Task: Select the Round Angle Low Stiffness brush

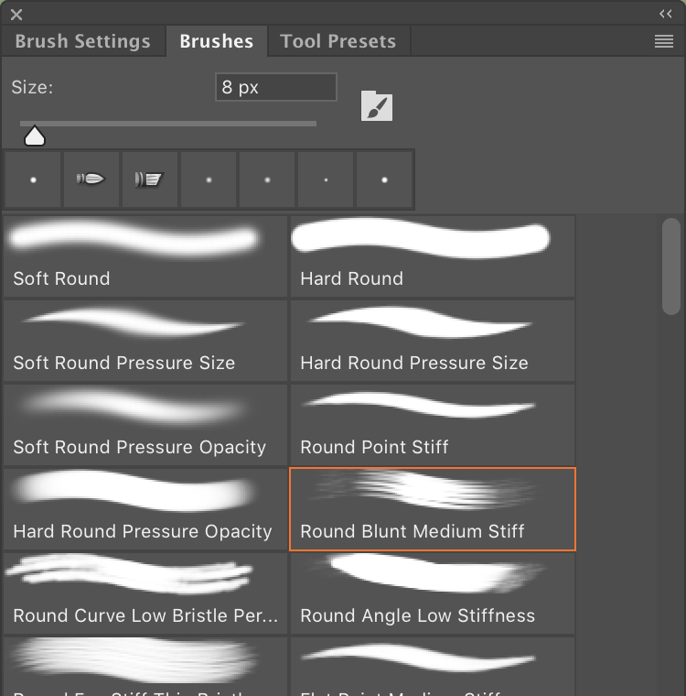Action: click(433, 593)
